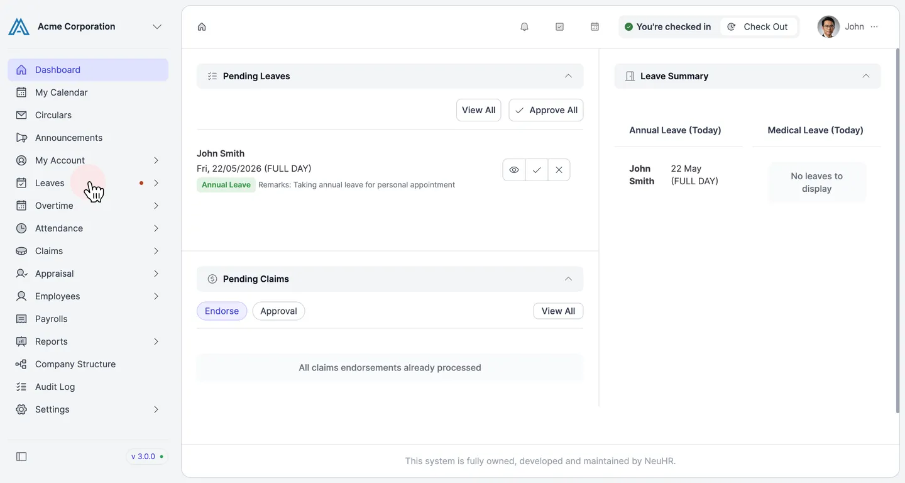Screen dimensions: 905x483
Task: View John Smith's leave details eye icon
Action: pos(514,170)
